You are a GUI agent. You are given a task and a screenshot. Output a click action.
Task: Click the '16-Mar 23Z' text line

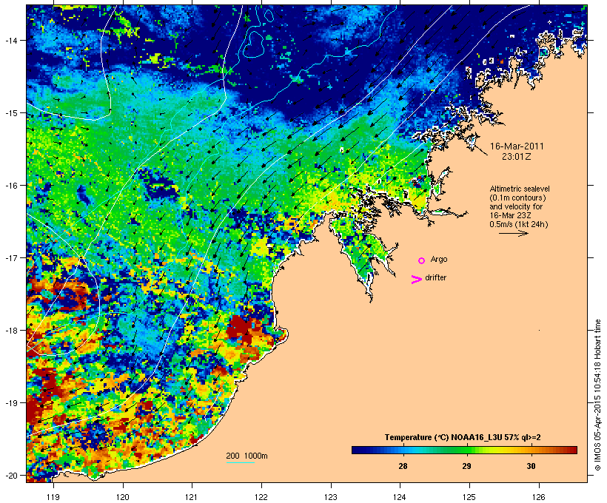510,215
